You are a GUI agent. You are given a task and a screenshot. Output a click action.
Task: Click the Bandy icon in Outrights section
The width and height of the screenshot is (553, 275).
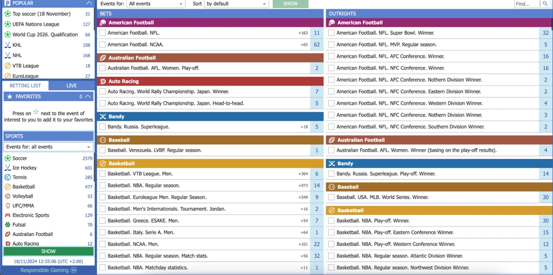click(x=331, y=163)
